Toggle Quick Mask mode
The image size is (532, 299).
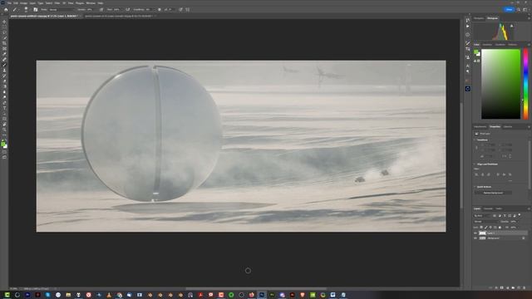pos(4,152)
